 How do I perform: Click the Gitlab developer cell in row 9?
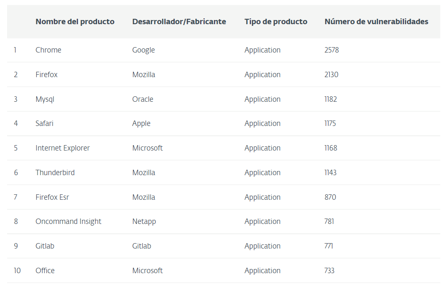tap(142, 246)
